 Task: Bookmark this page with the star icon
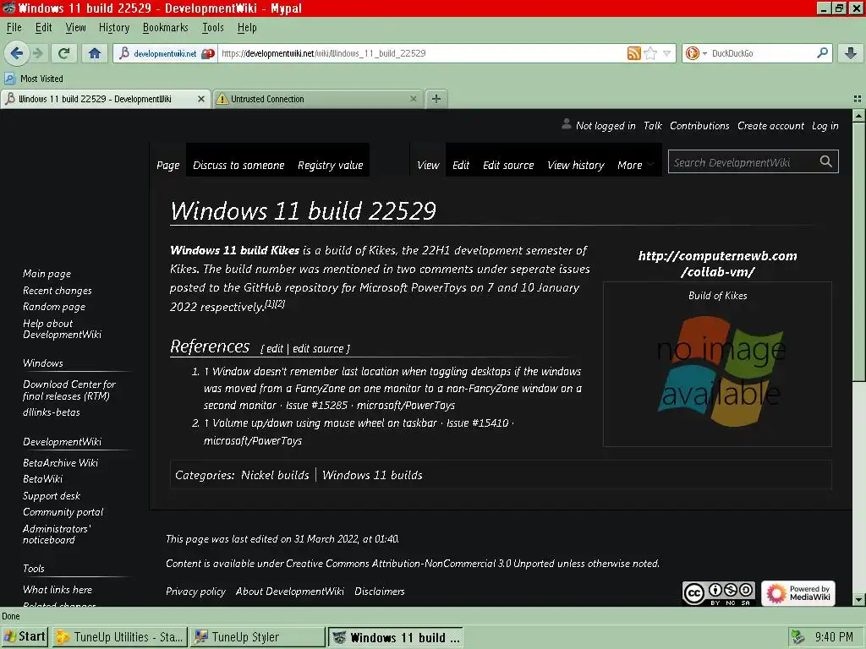coord(651,53)
